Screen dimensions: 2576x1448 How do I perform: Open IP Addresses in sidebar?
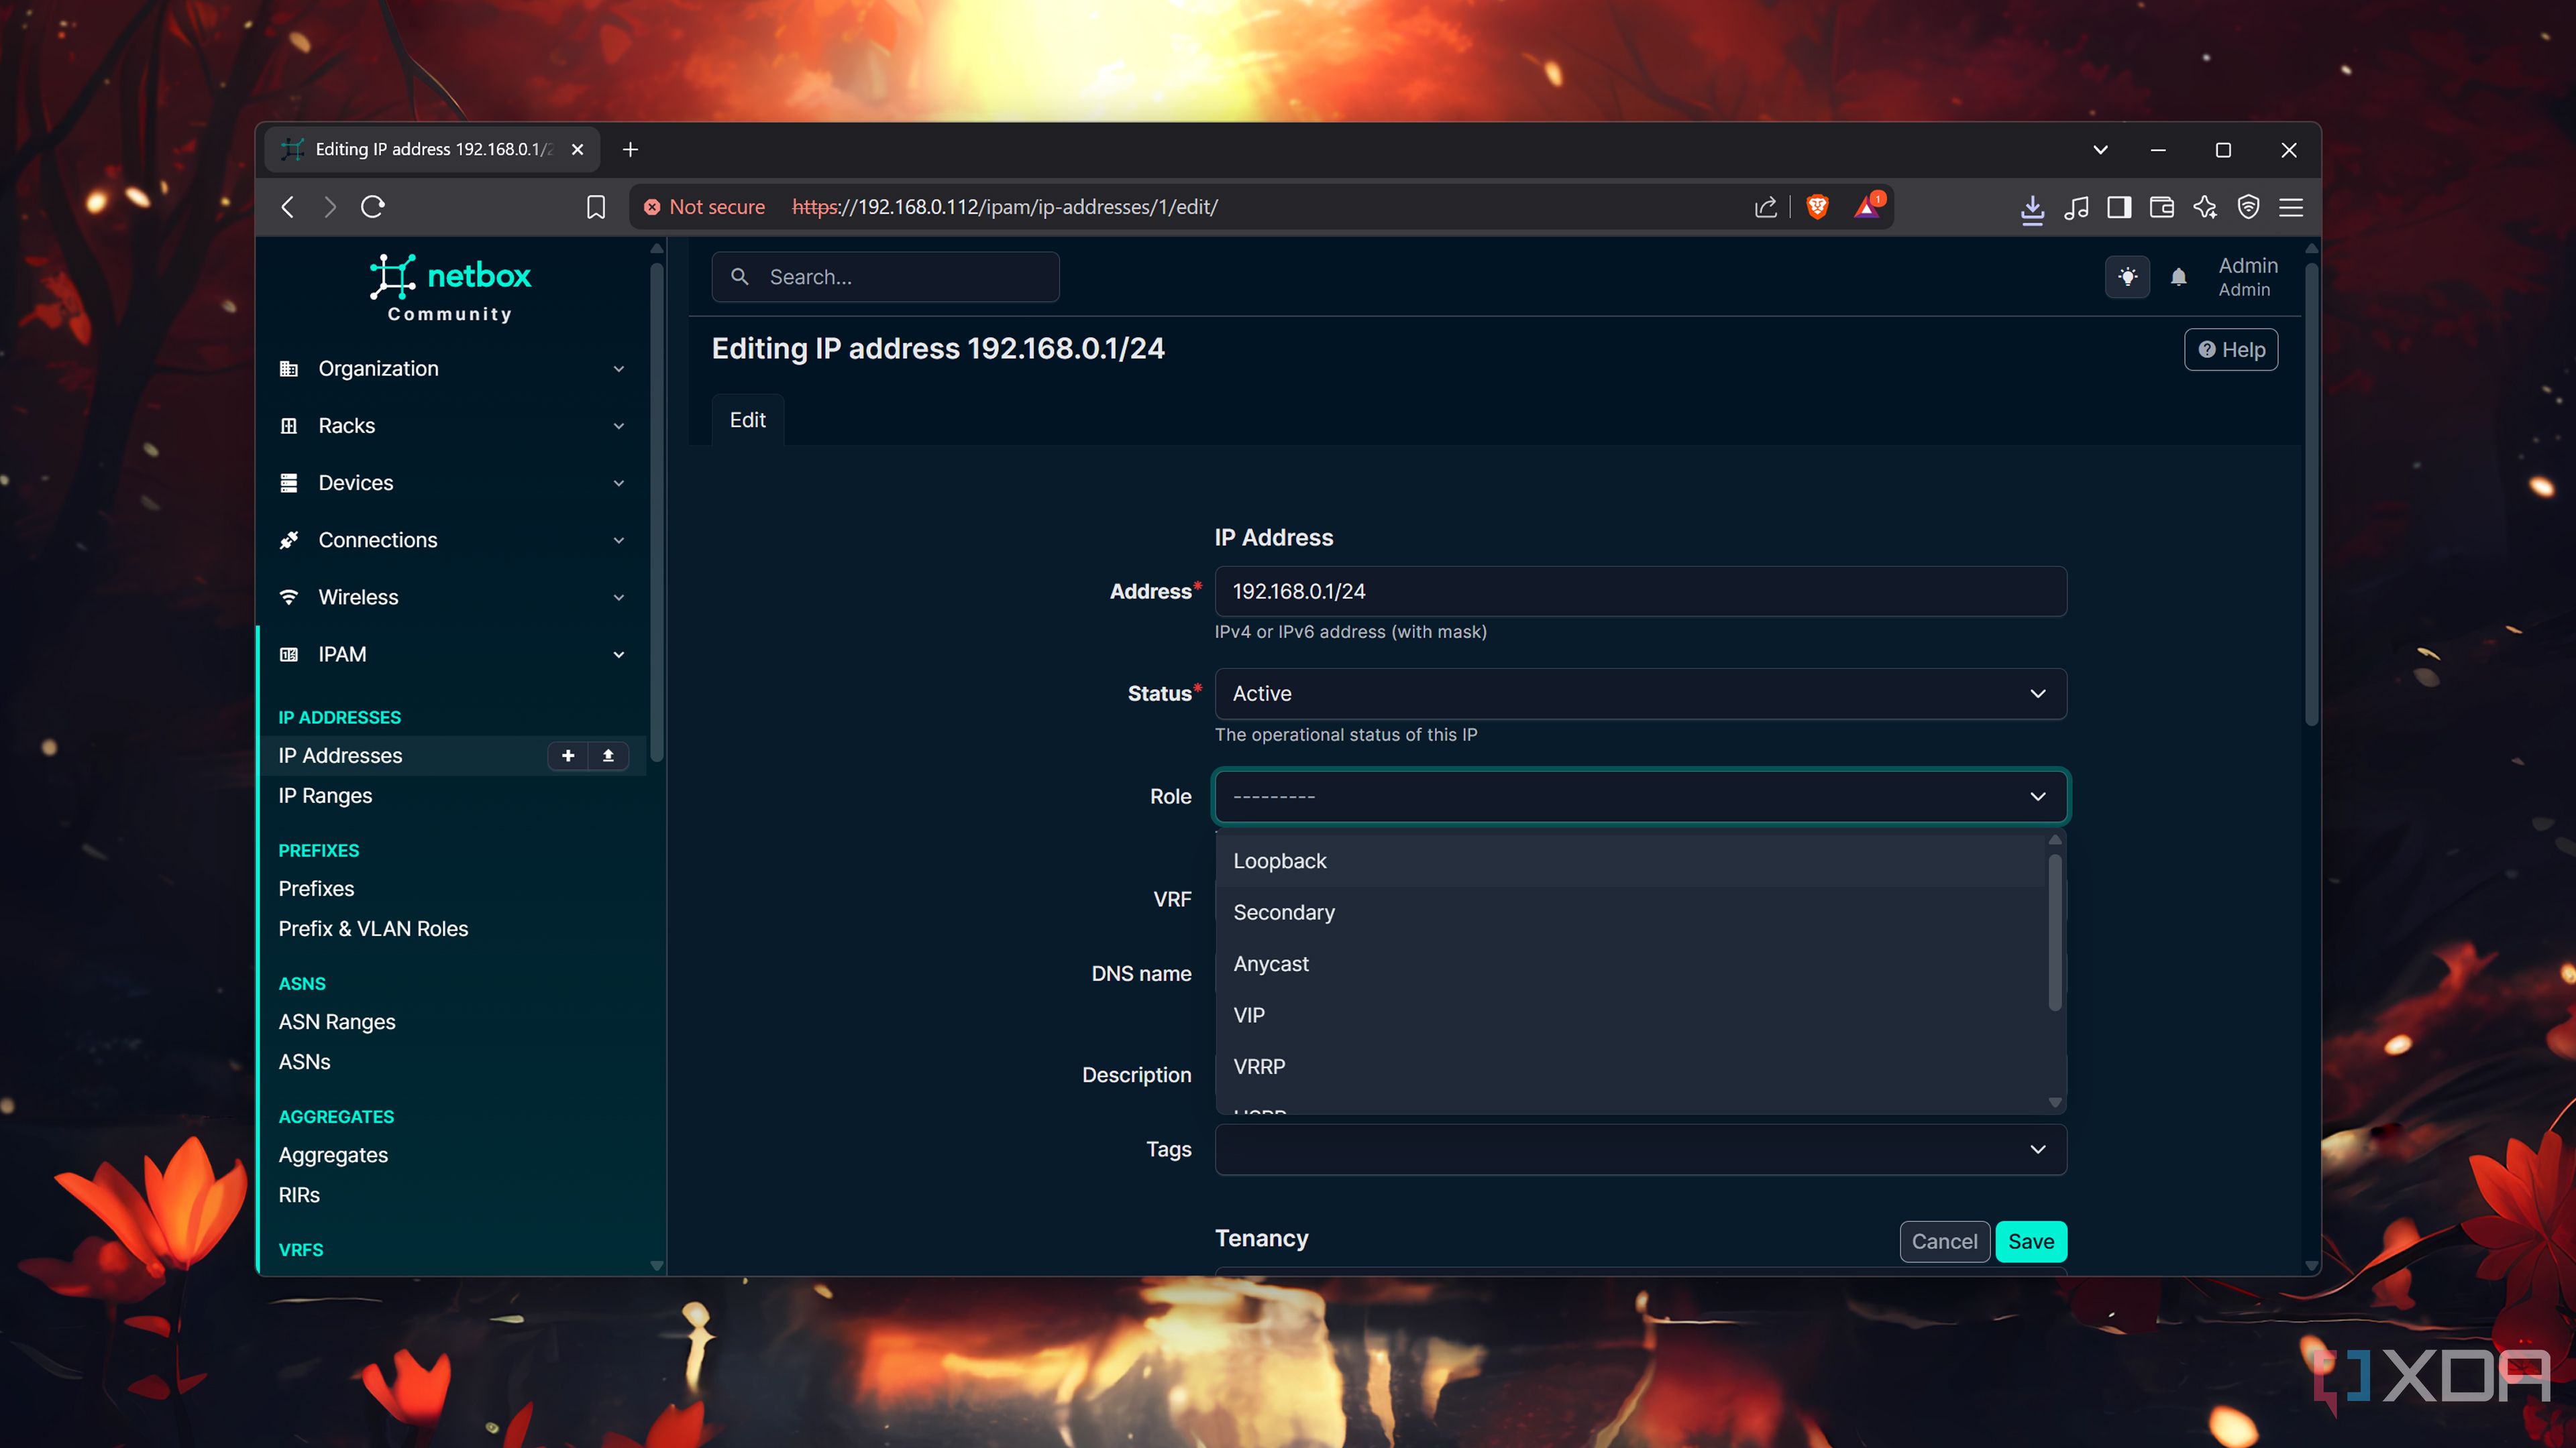[340, 756]
